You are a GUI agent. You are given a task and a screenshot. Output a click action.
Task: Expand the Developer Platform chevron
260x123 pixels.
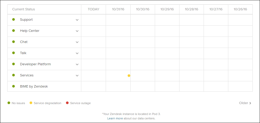[77, 64]
